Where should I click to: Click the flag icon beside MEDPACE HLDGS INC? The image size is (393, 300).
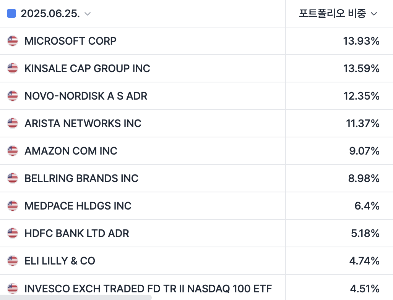tap(13, 206)
